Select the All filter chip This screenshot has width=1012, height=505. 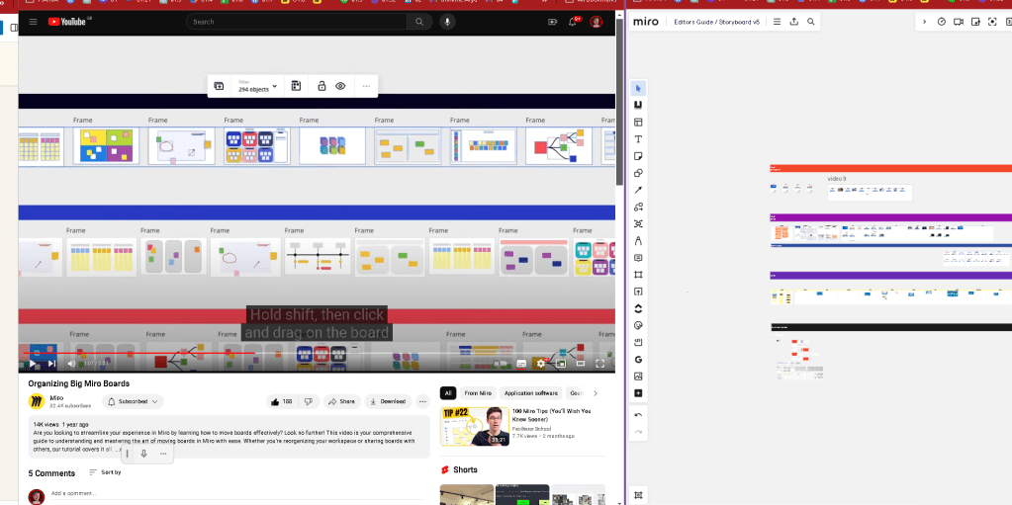coord(448,392)
